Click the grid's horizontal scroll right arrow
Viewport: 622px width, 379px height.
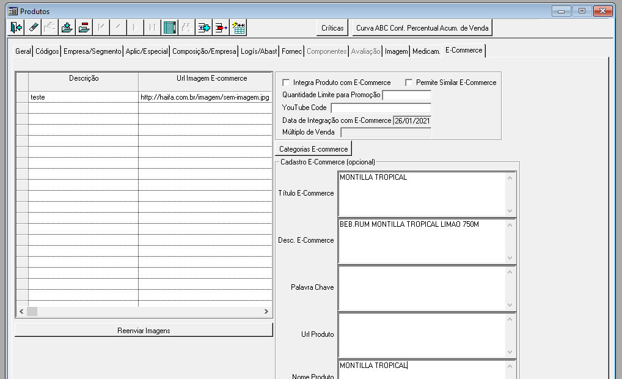tap(266, 312)
